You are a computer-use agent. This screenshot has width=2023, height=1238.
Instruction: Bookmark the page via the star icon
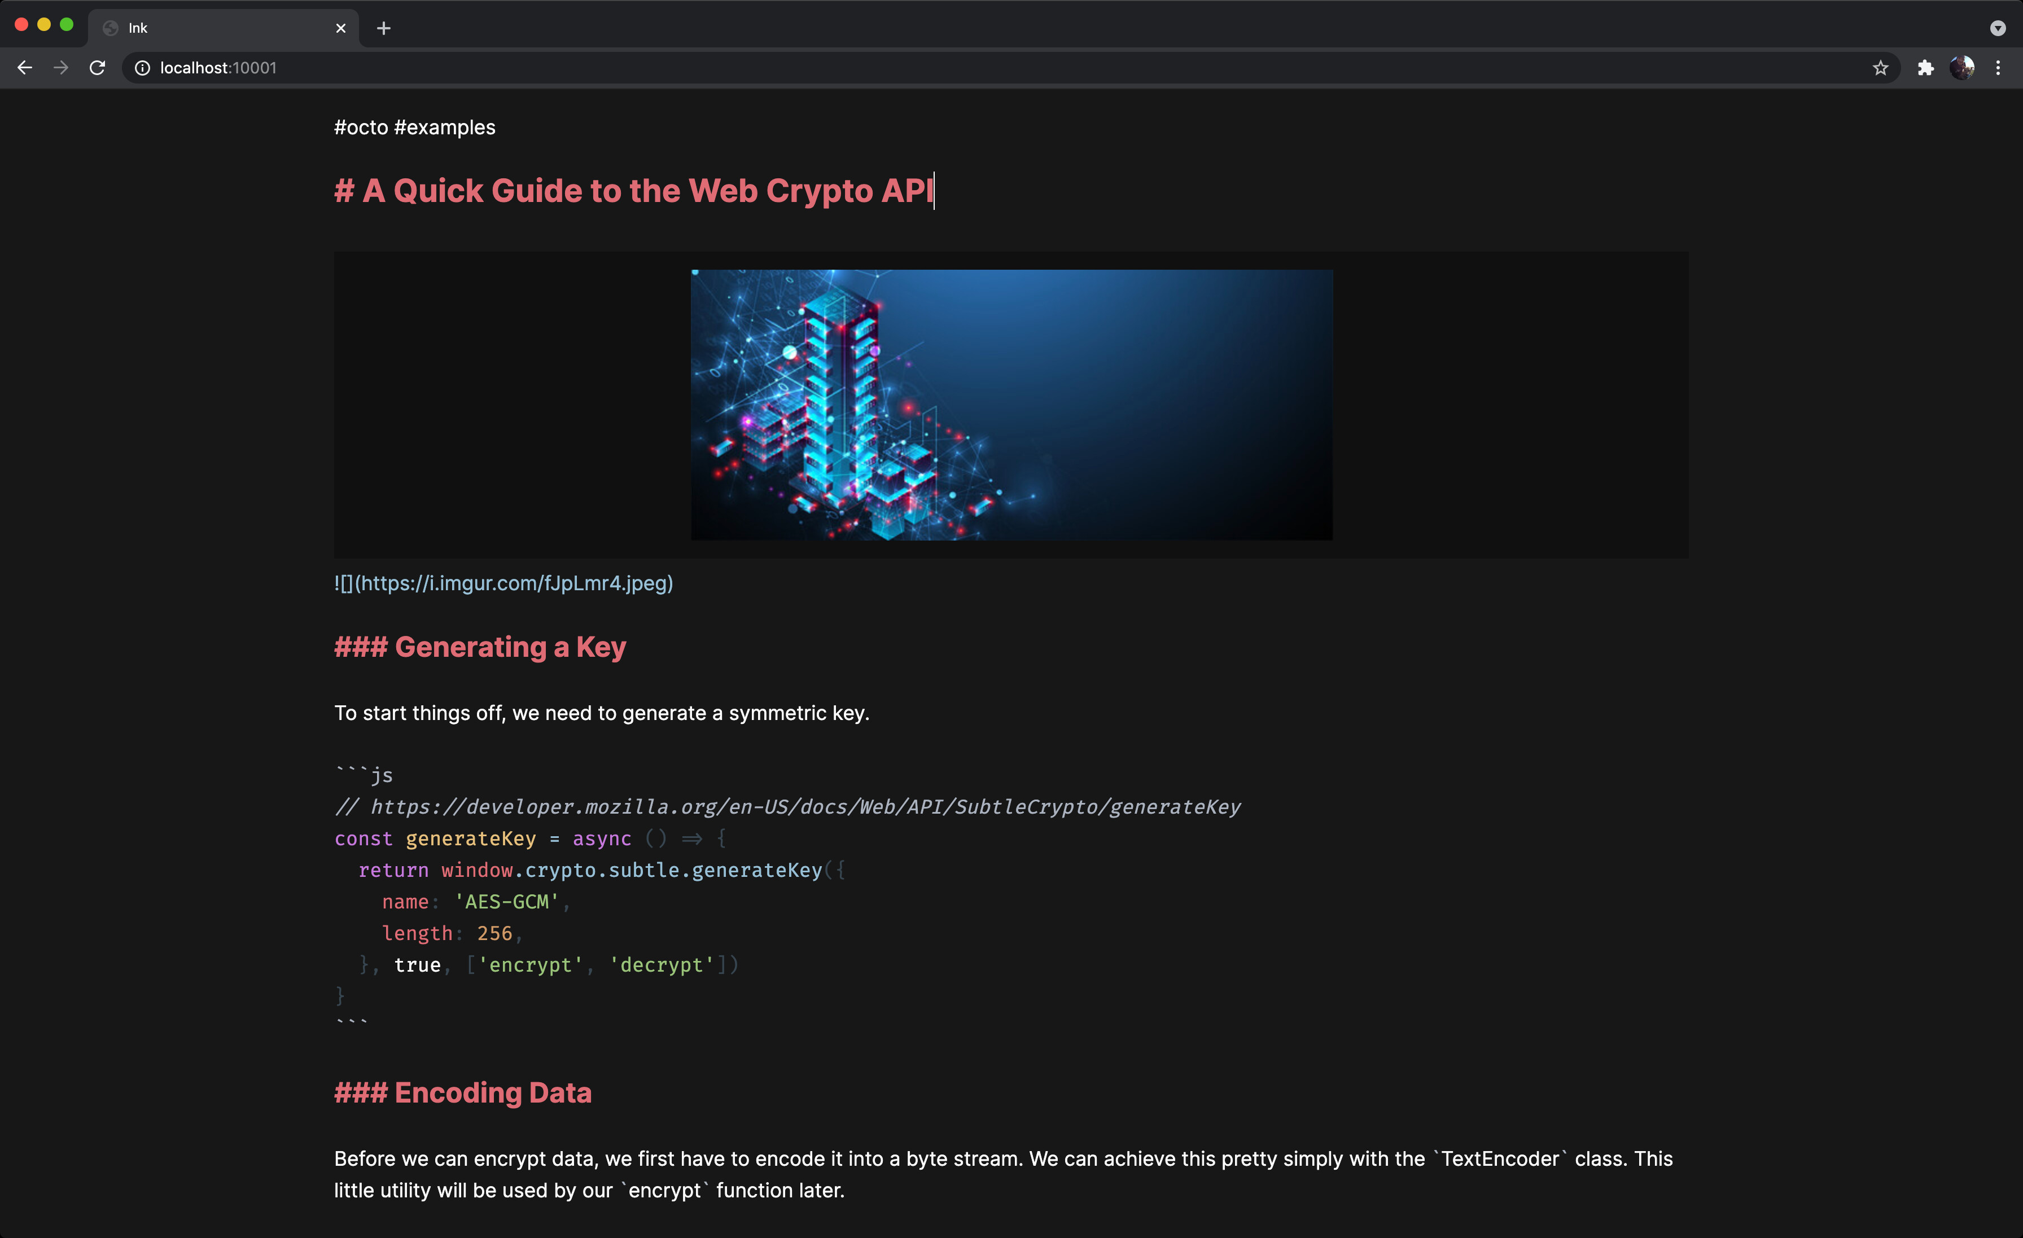pos(1880,67)
